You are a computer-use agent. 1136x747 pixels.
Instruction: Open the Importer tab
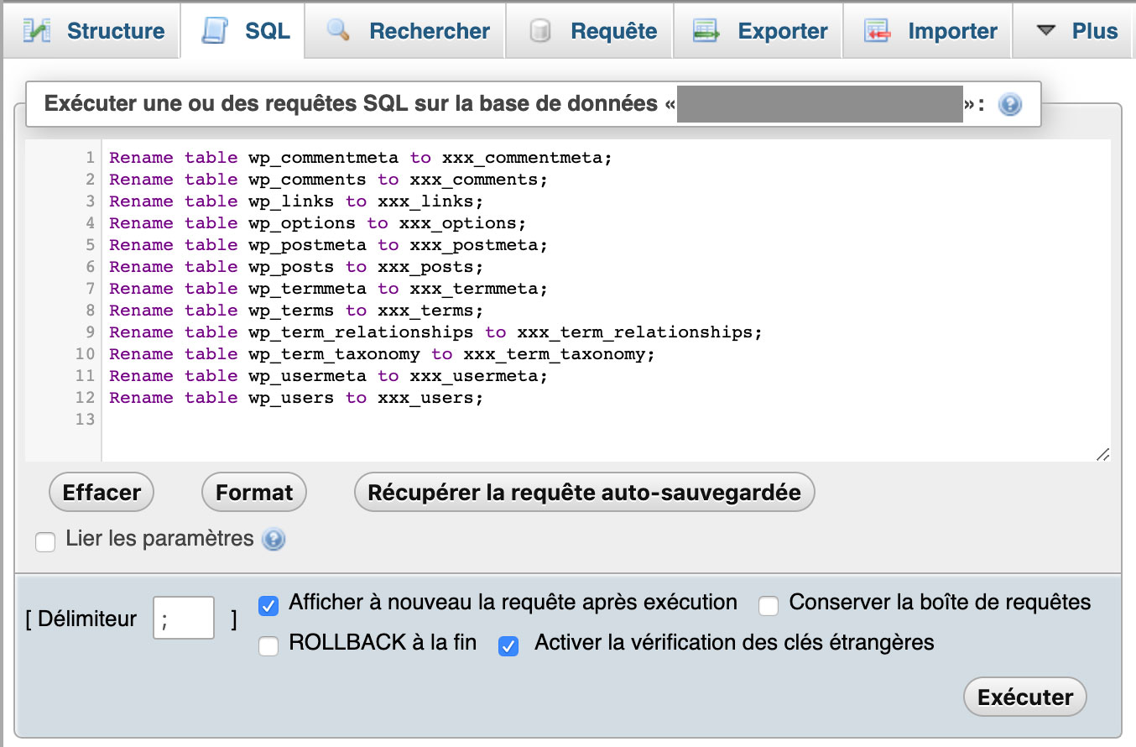click(x=928, y=31)
